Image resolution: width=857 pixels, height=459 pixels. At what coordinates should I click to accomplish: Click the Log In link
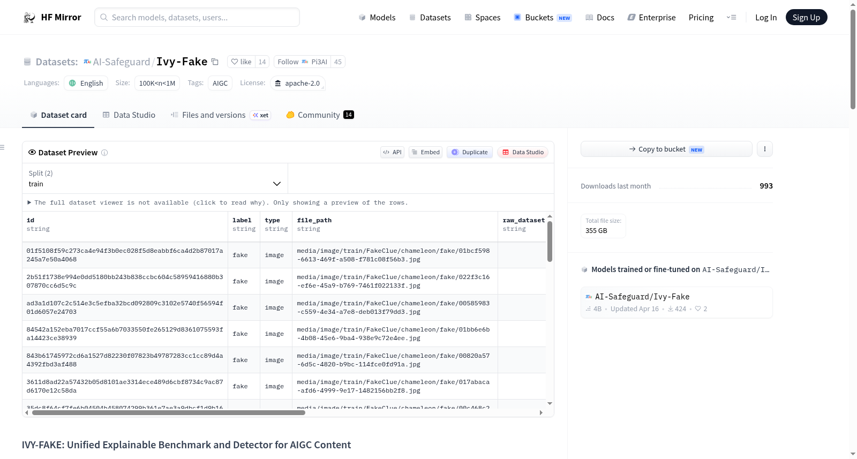click(x=766, y=17)
